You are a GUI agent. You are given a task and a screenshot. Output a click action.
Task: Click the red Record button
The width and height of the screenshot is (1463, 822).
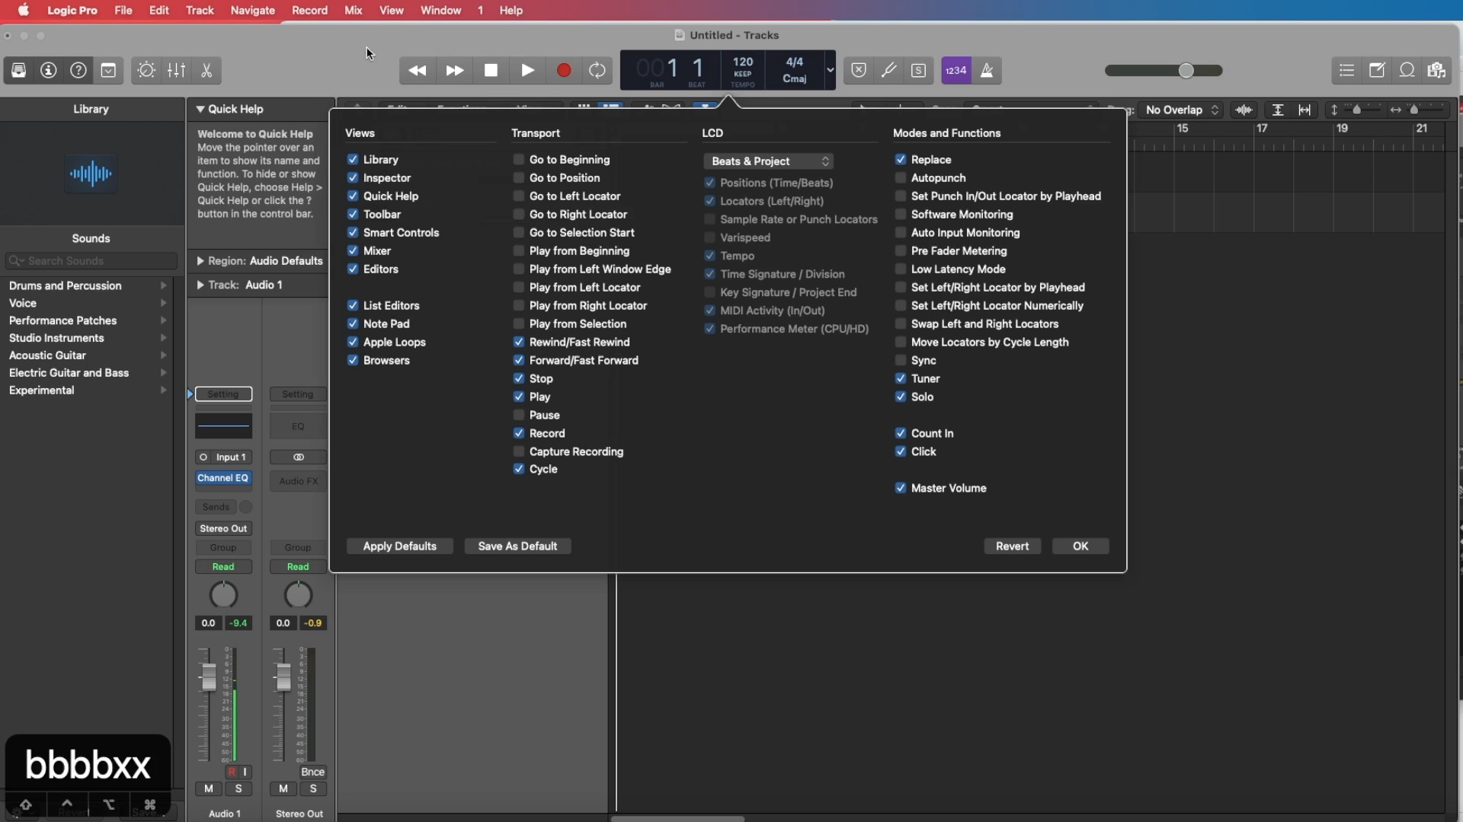pyautogui.click(x=564, y=71)
